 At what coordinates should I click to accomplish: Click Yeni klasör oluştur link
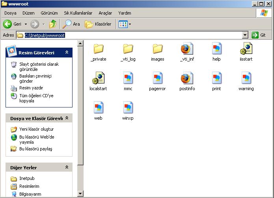[x=37, y=129]
